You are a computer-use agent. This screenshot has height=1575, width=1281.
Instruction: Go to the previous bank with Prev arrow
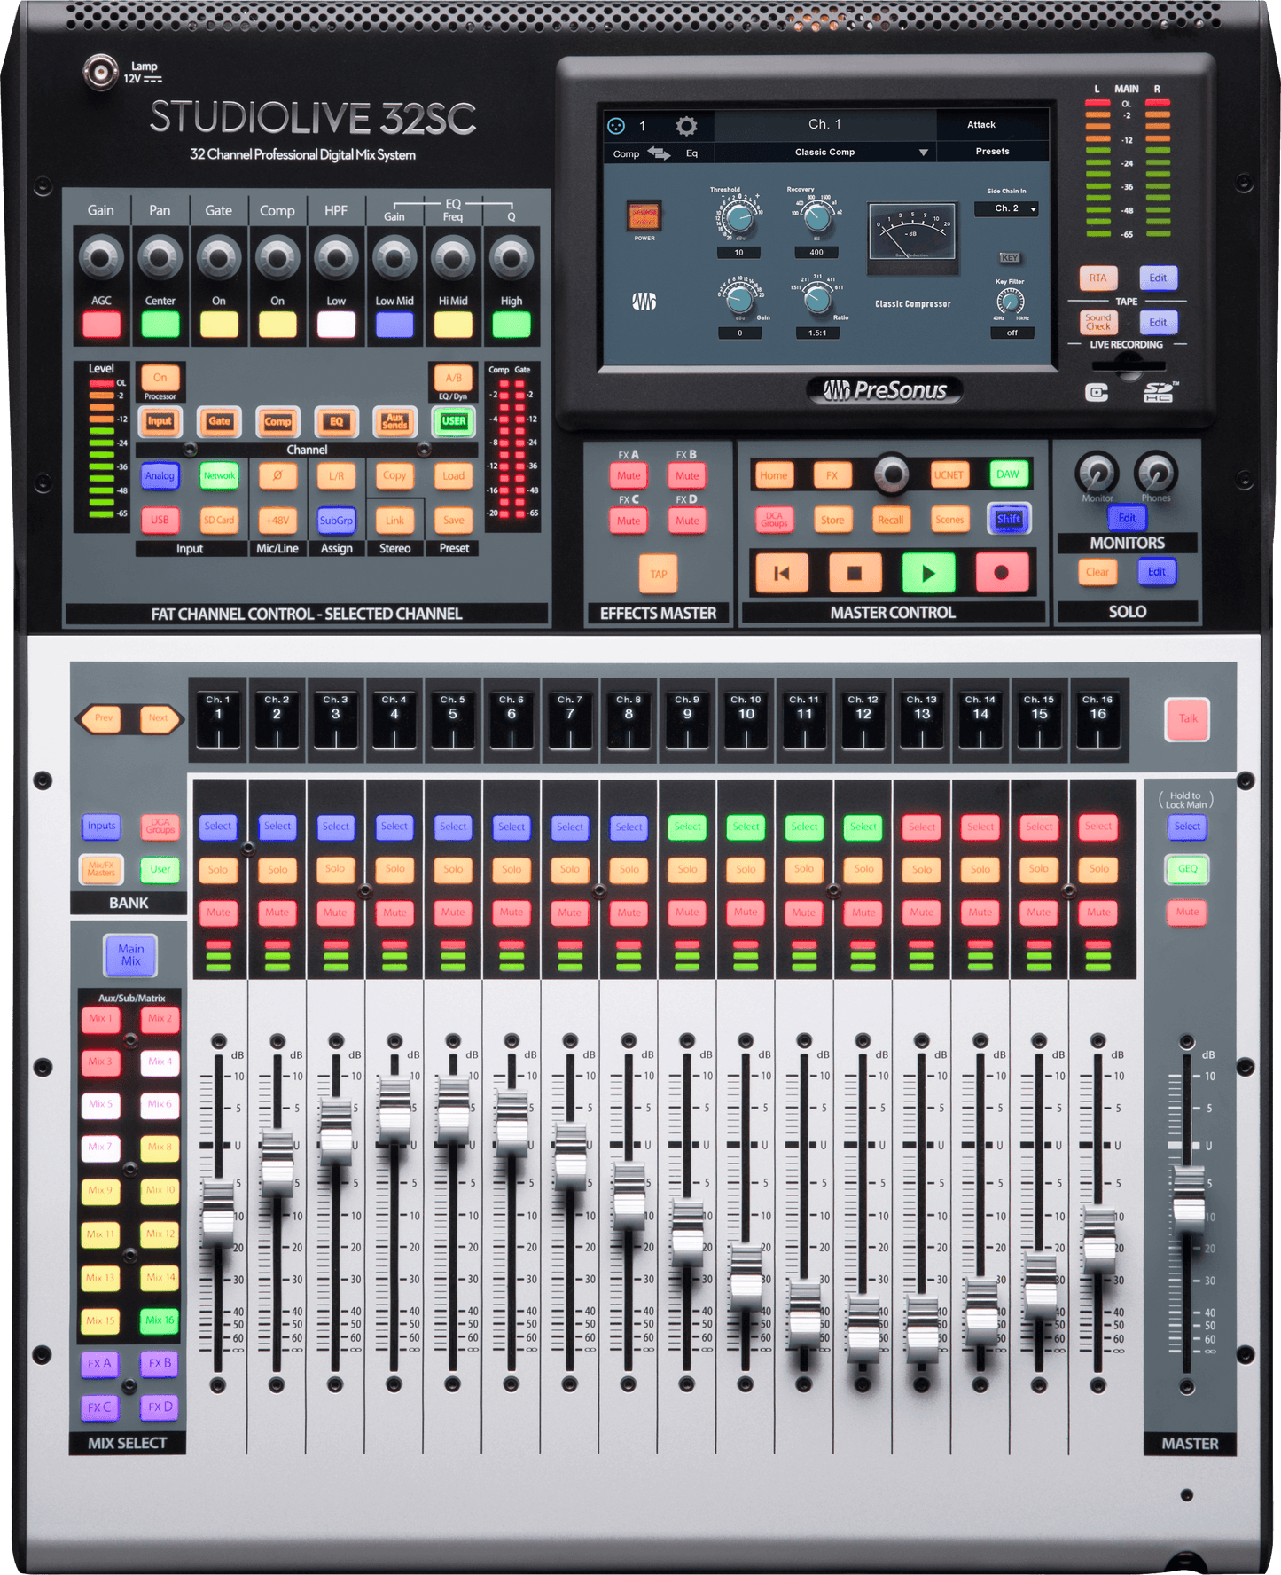click(101, 718)
